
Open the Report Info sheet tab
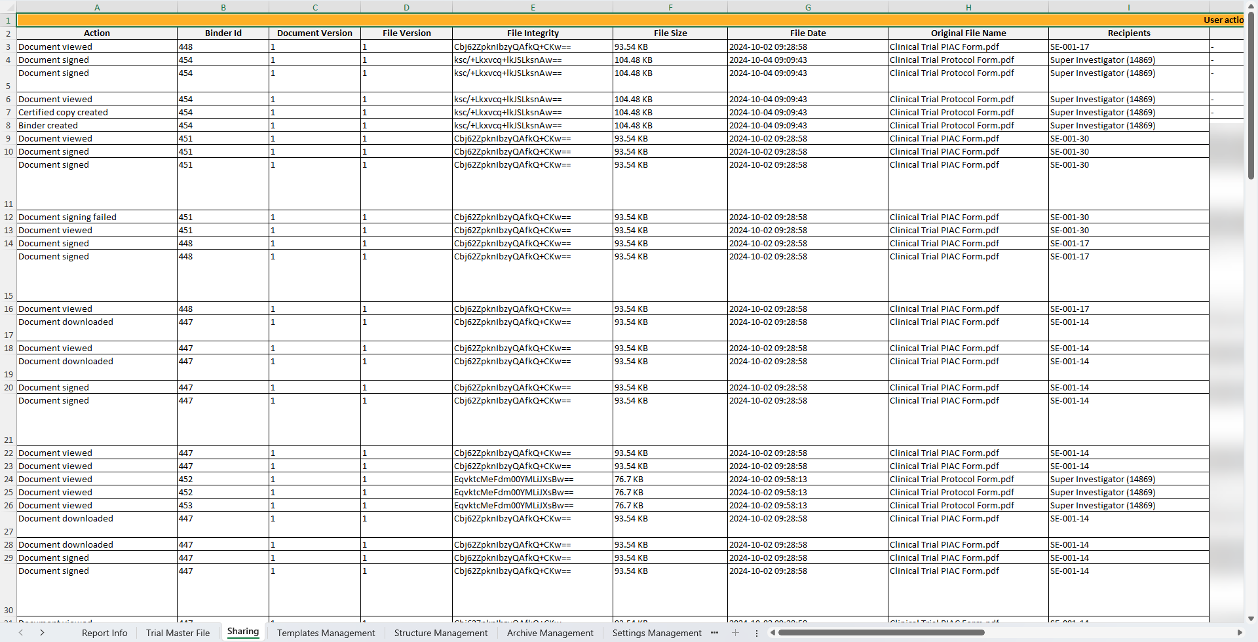click(104, 633)
